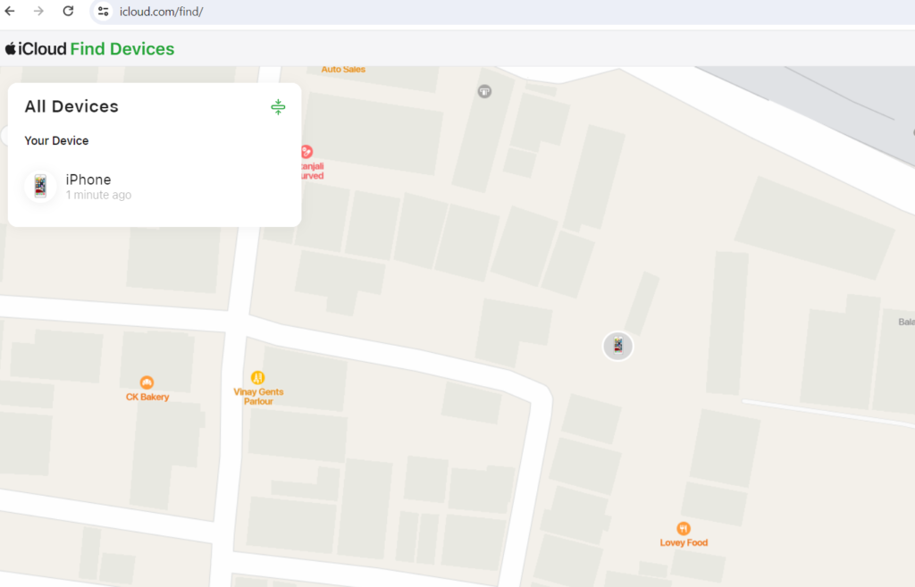Click the red pharmacy pin on the map
The height and width of the screenshot is (587, 915).
[x=306, y=152]
